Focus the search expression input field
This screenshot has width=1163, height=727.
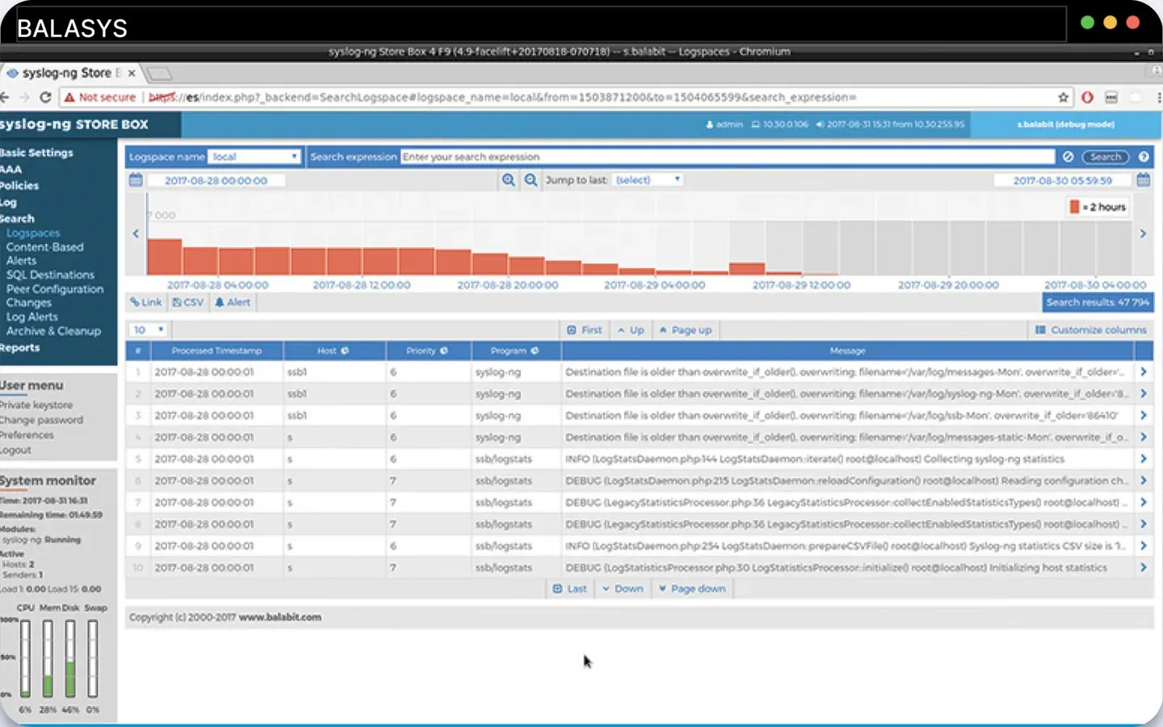728,157
